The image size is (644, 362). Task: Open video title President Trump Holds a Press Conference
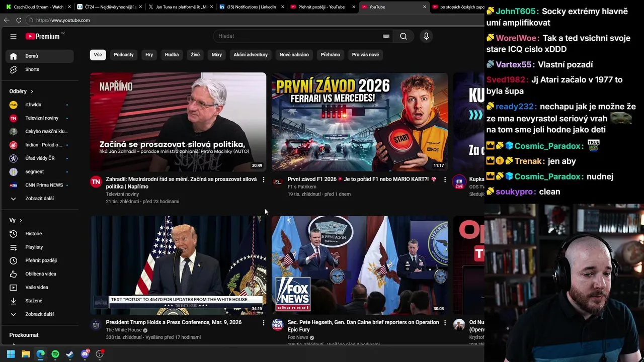(174, 322)
